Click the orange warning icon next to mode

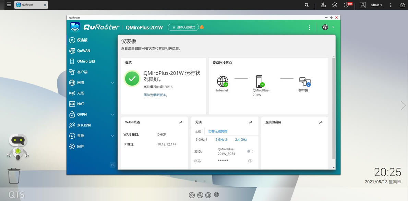tap(202, 27)
